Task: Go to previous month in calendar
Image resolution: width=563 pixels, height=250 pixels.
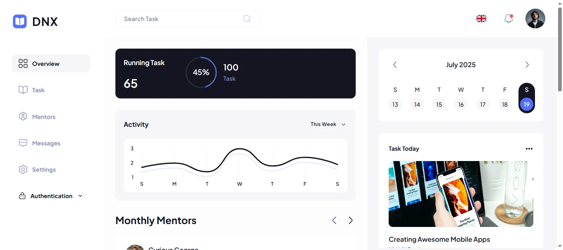Action: 395,65
